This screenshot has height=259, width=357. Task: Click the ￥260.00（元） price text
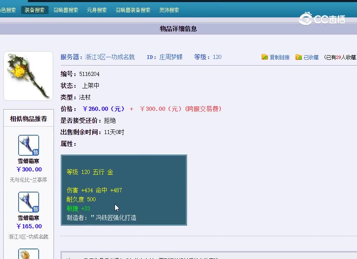(103, 109)
